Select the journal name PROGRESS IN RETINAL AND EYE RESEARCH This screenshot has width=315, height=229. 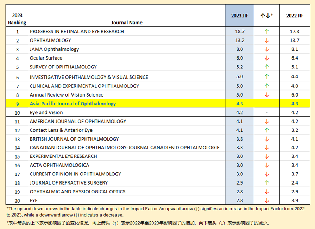click(77, 32)
